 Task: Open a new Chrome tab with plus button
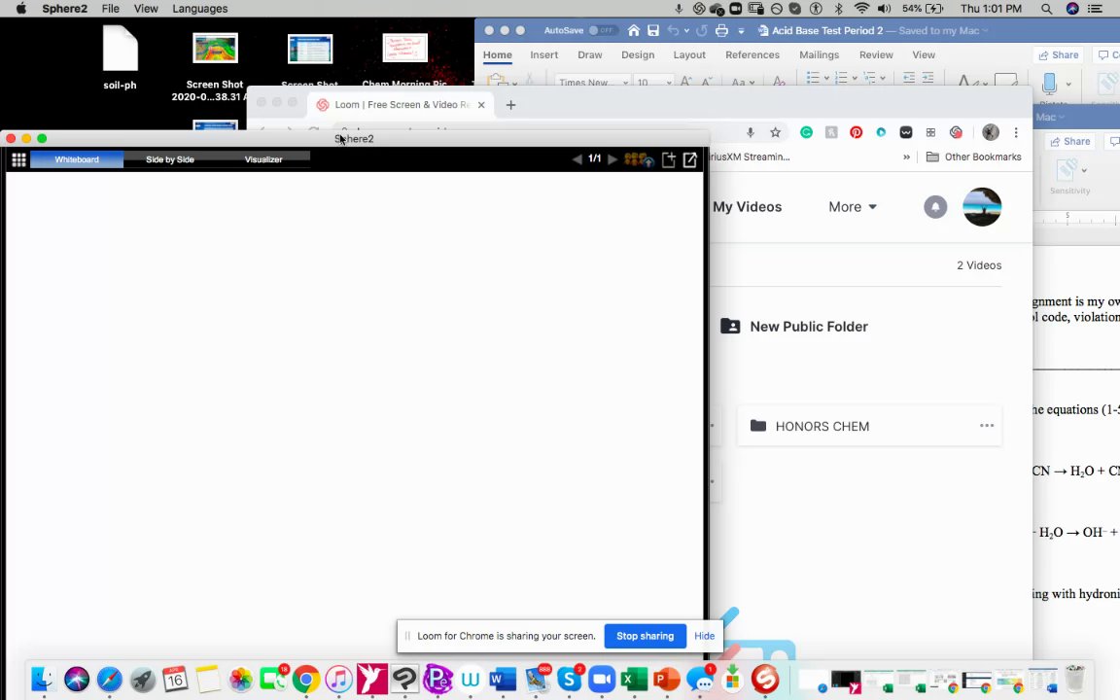510,105
